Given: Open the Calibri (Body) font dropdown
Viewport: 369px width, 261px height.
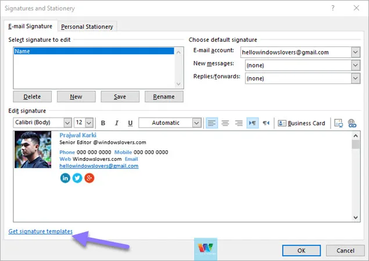Looking at the screenshot, I should 67,123.
